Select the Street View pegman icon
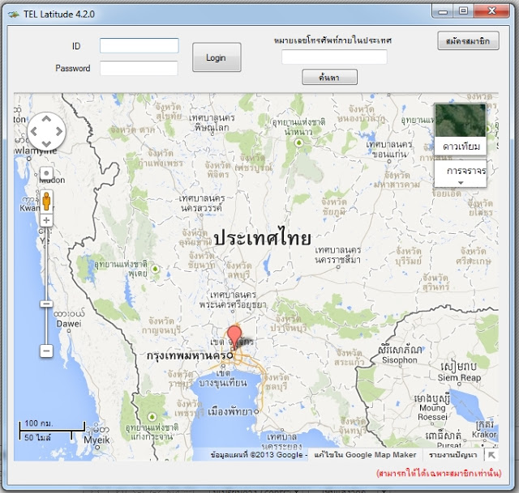The width and height of the screenshot is (519, 493). [46, 201]
